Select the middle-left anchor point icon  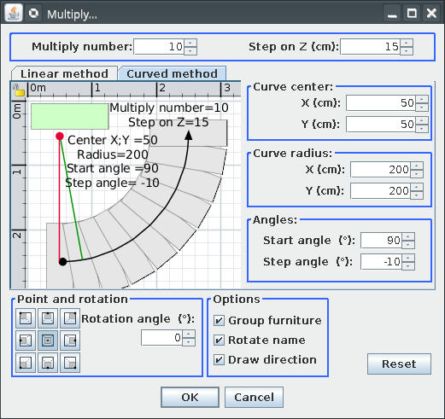point(26,340)
